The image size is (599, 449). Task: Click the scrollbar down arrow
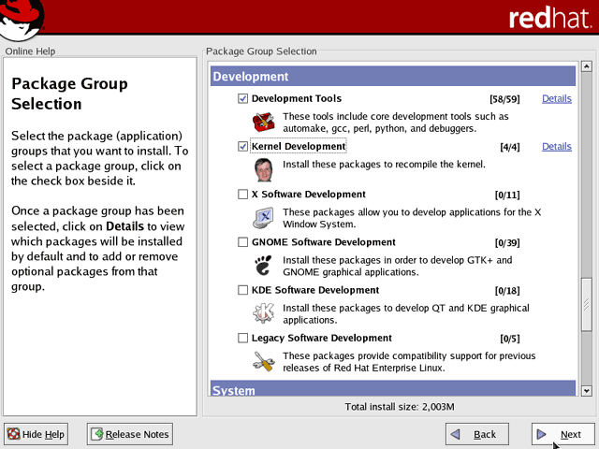pyautogui.click(x=587, y=391)
